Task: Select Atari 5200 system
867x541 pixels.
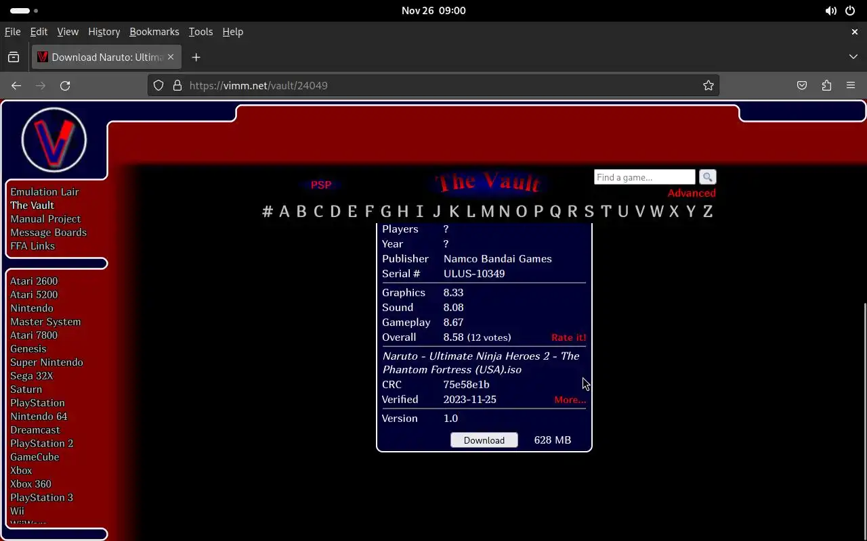Action: pos(34,295)
